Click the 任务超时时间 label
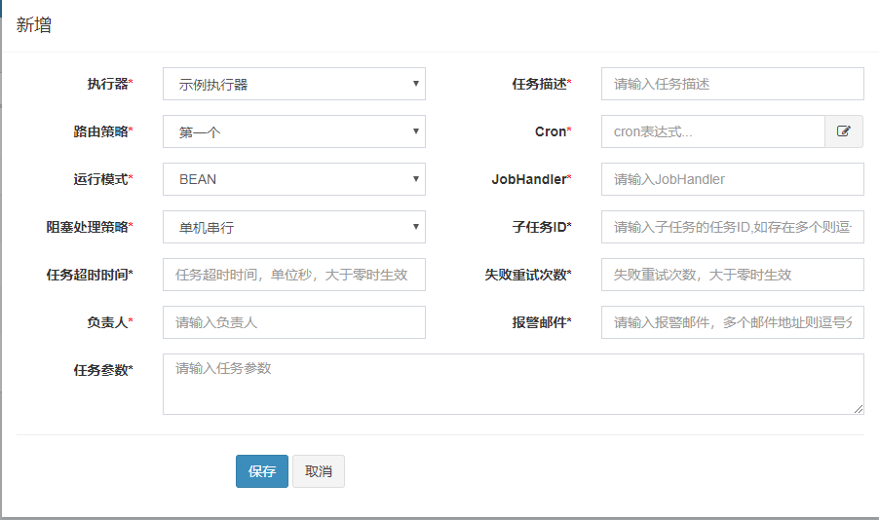This screenshot has height=520, width=879. pyautogui.click(x=90, y=275)
